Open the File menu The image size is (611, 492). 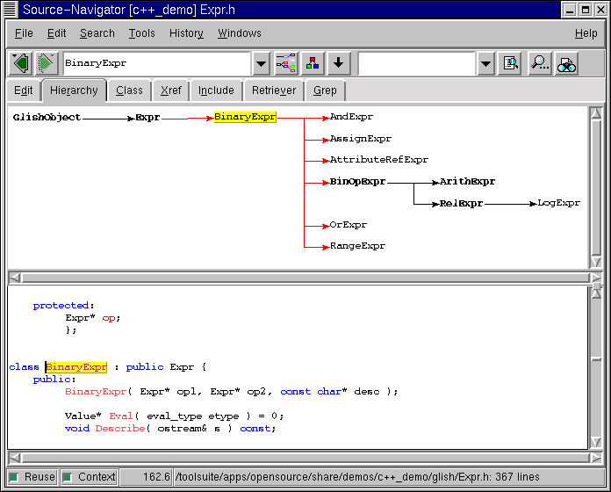tap(24, 33)
